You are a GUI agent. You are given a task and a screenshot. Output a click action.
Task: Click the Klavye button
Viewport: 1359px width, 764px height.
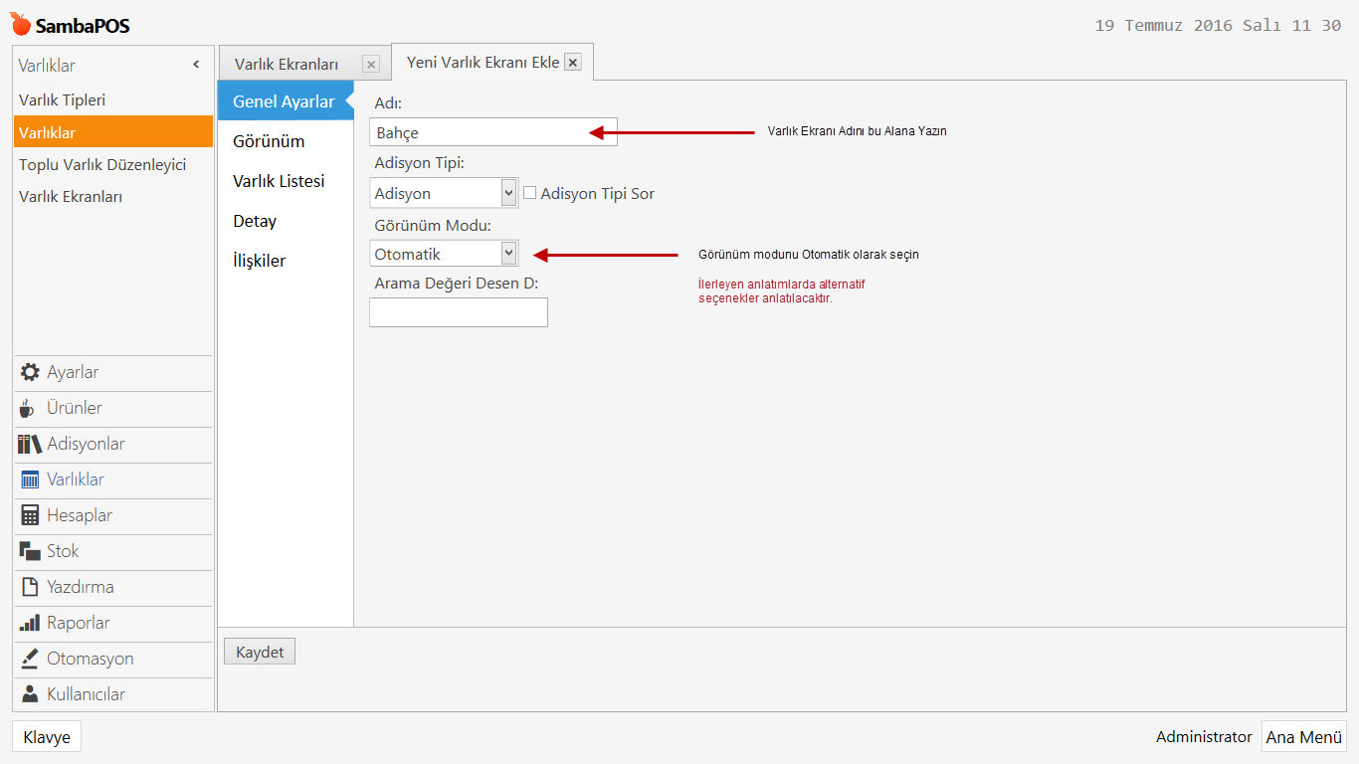tap(47, 737)
